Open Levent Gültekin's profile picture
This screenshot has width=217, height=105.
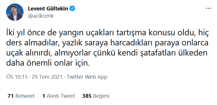[15, 12]
